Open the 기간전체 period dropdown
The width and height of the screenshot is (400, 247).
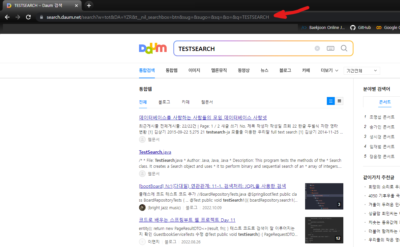(x=362, y=71)
